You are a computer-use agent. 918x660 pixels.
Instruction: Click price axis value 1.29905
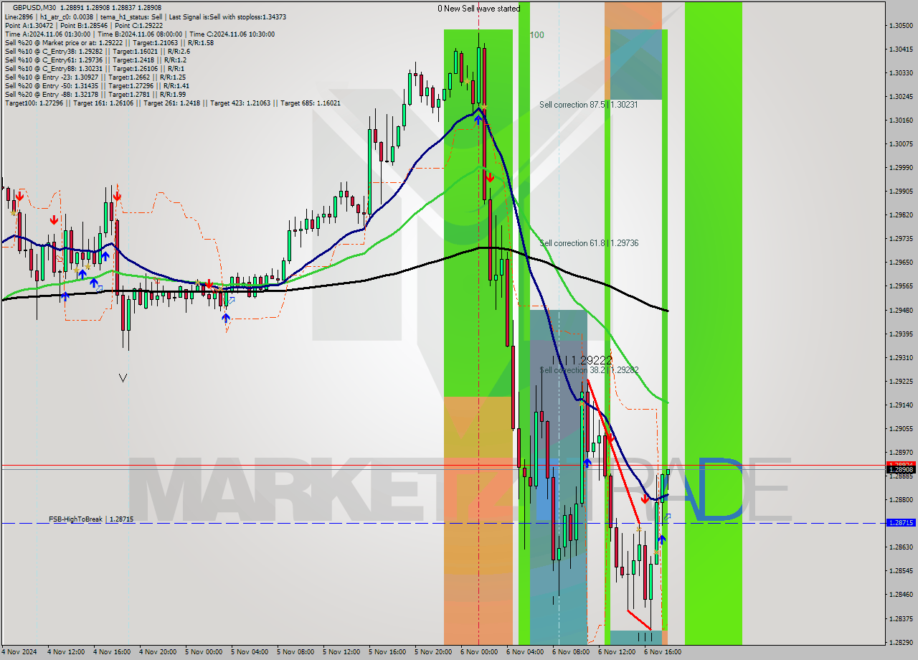coord(901,191)
